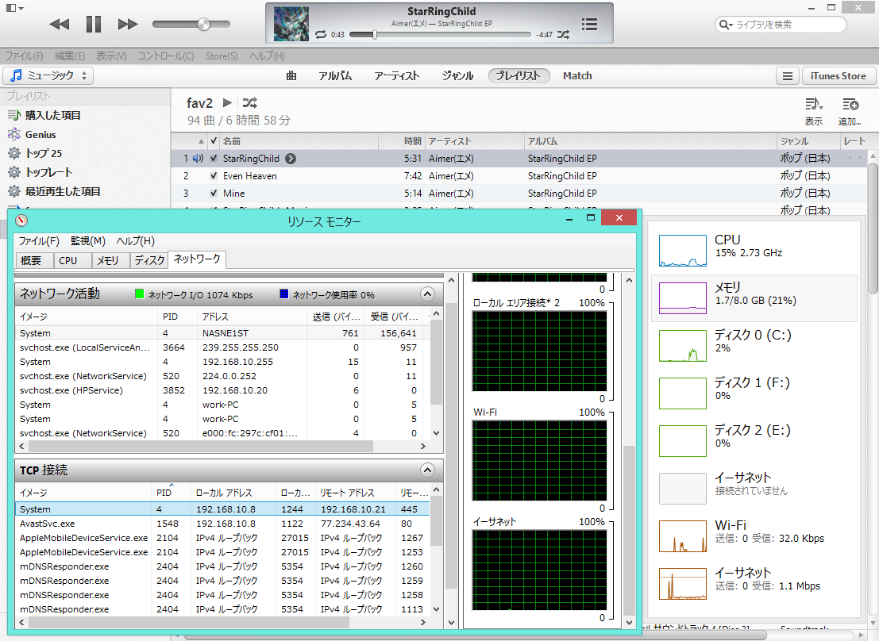Switch to the ジャンル view tab
Viewport: 879px width, 641px height.
pos(457,75)
